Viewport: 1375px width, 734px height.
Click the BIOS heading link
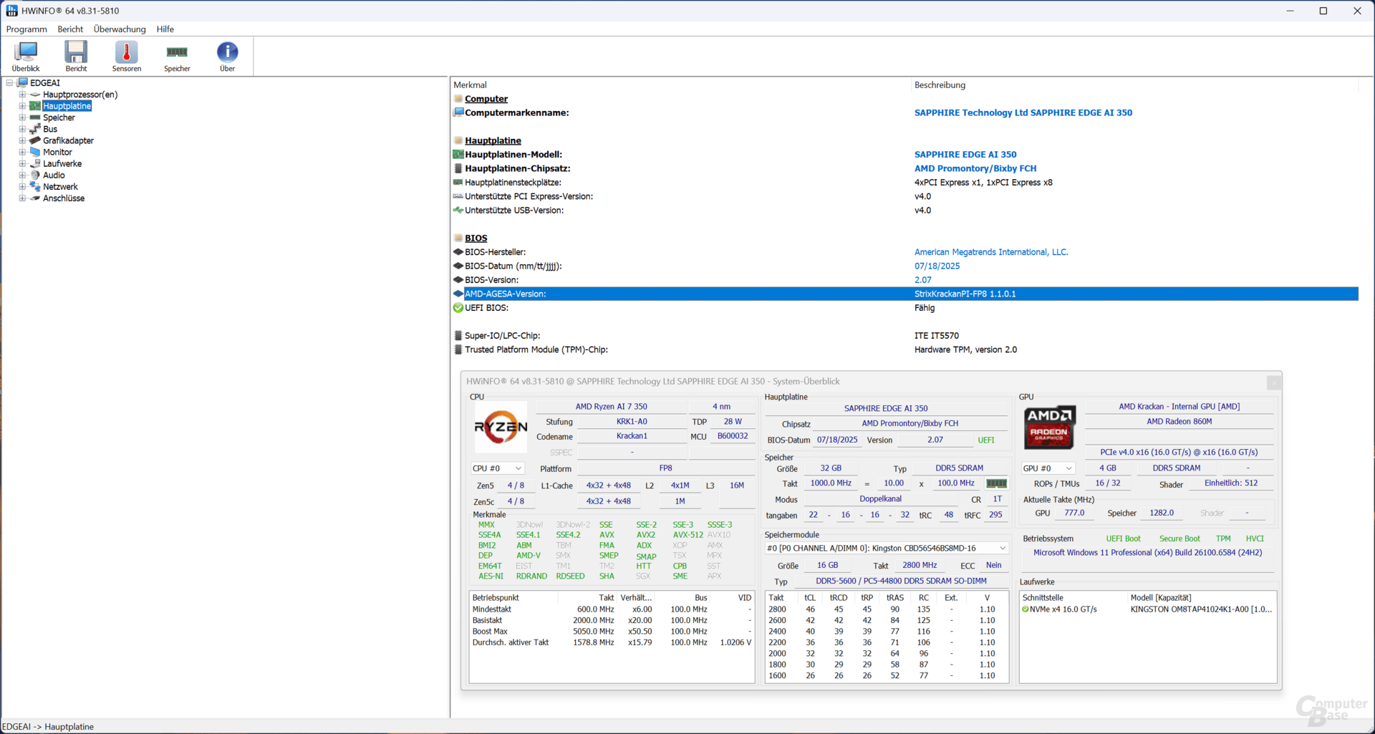pyautogui.click(x=476, y=238)
